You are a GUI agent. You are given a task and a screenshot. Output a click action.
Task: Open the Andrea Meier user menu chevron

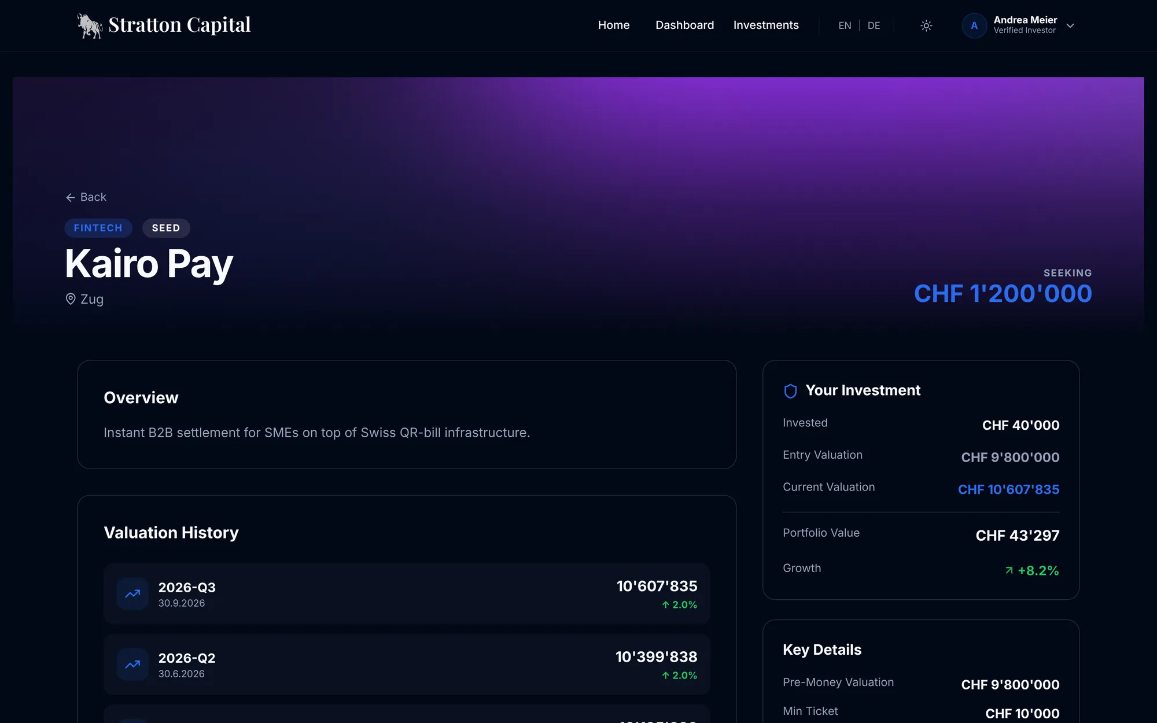[1070, 25]
